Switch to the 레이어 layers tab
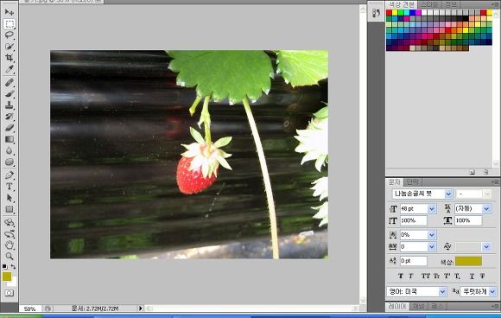The width and height of the screenshot is (501, 318). [397, 306]
